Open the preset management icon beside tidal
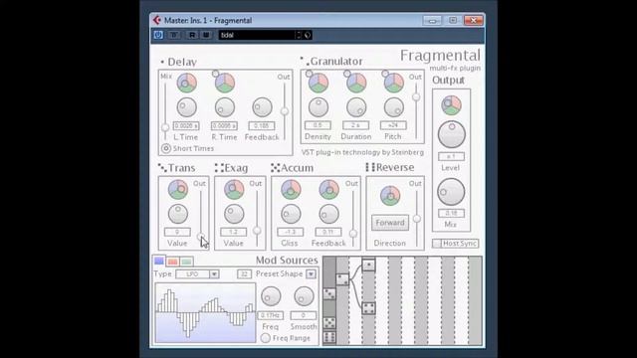The image size is (637, 358). click(x=308, y=35)
